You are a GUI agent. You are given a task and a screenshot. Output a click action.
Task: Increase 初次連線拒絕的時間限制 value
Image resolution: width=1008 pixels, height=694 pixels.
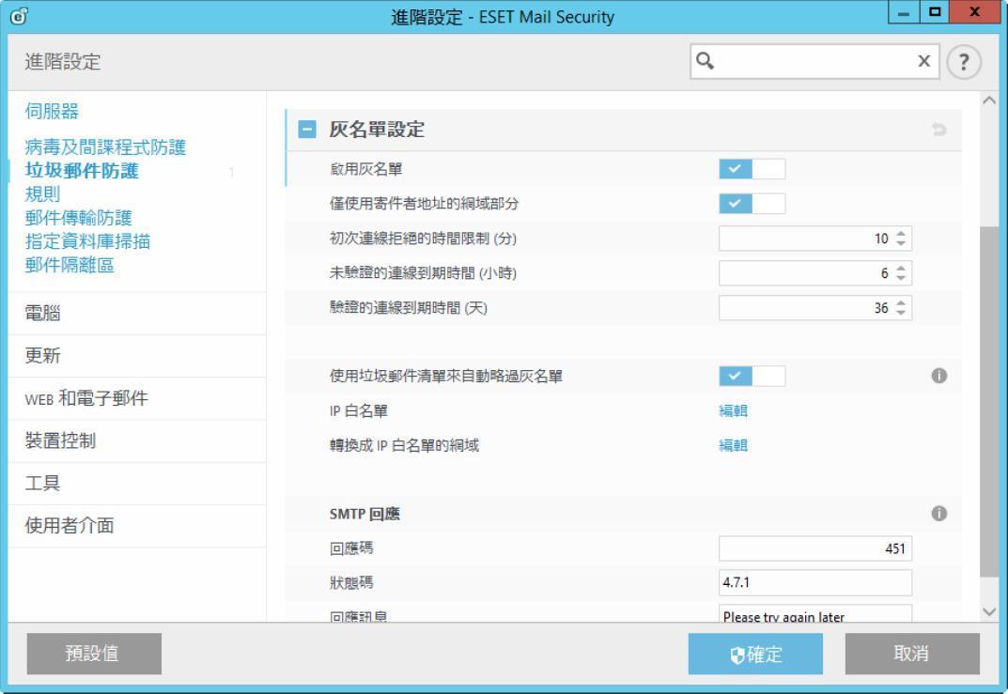pyautogui.click(x=901, y=234)
